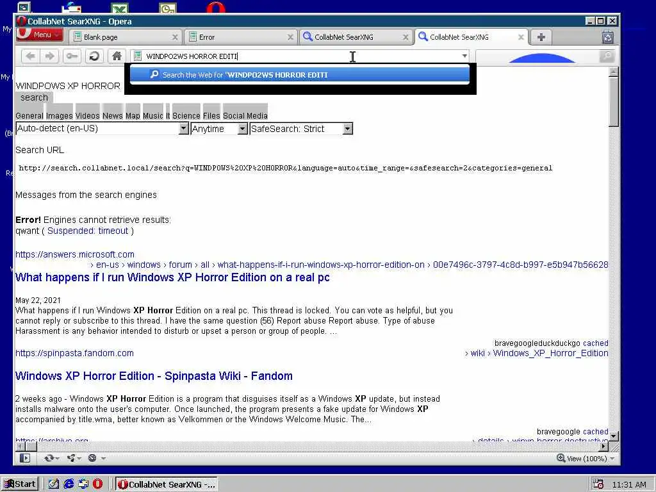Open the Suspended: timeout link
This screenshot has width=656, height=492.
click(x=87, y=231)
